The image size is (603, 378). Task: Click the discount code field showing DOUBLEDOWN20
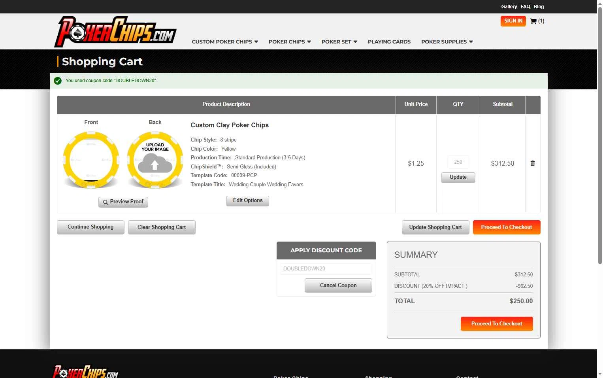click(326, 269)
